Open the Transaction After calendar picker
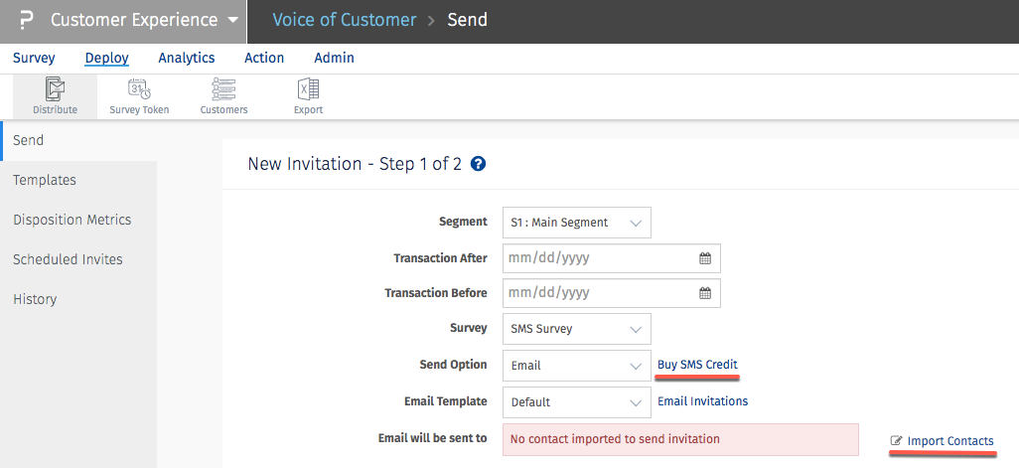The height and width of the screenshot is (468, 1019). click(705, 258)
